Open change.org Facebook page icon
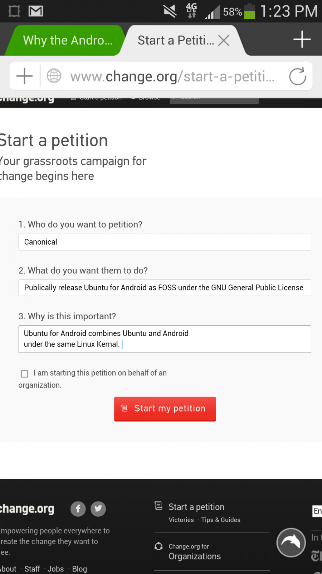 point(78,509)
